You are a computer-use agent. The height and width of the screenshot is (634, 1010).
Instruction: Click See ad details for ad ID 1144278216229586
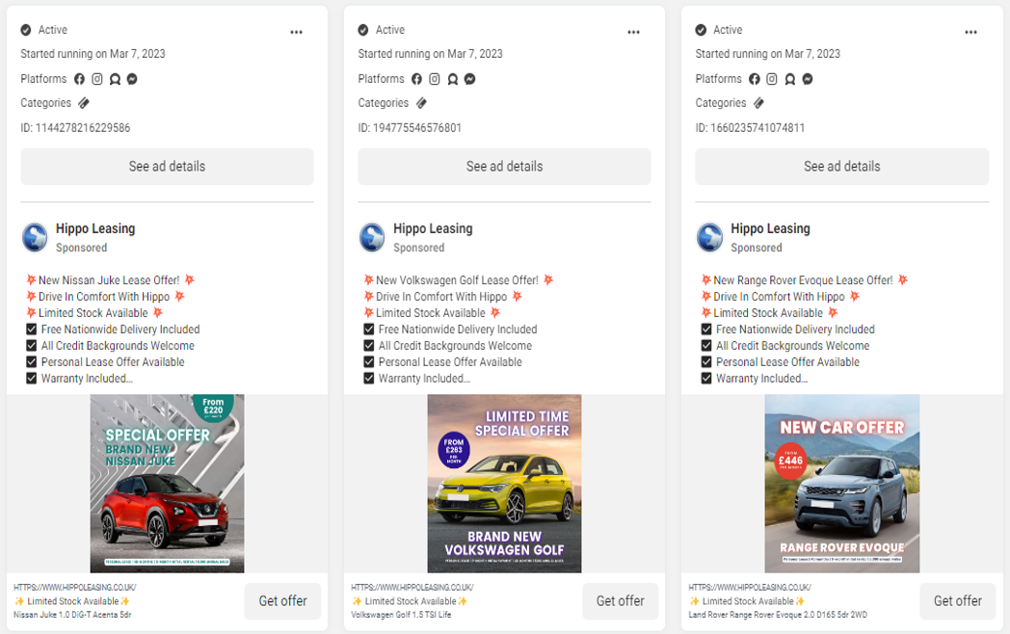167,167
